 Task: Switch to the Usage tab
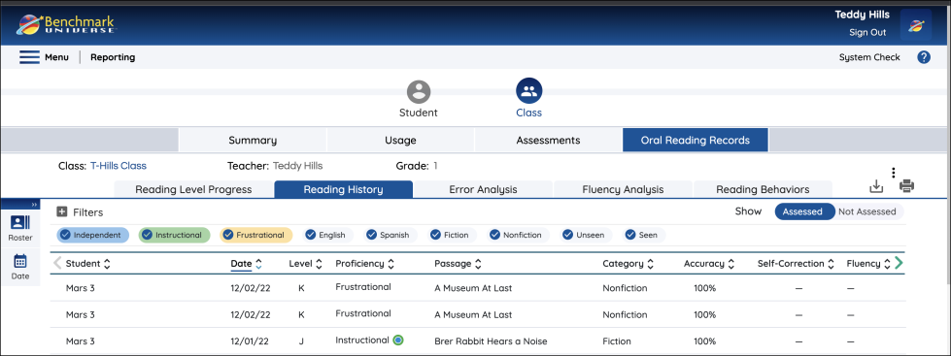[x=400, y=140]
